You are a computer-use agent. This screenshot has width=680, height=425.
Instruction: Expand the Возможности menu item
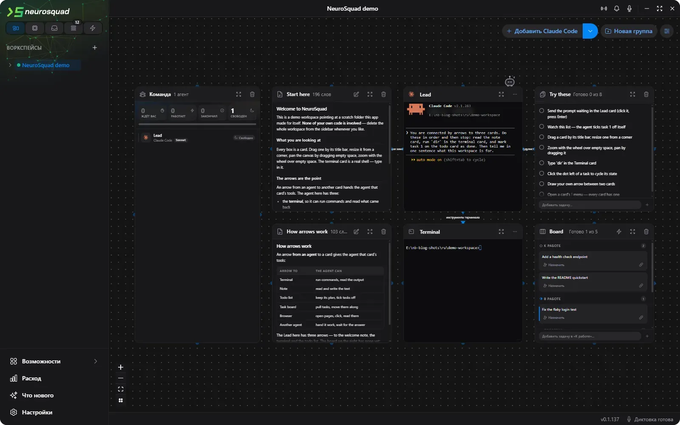pos(54,361)
